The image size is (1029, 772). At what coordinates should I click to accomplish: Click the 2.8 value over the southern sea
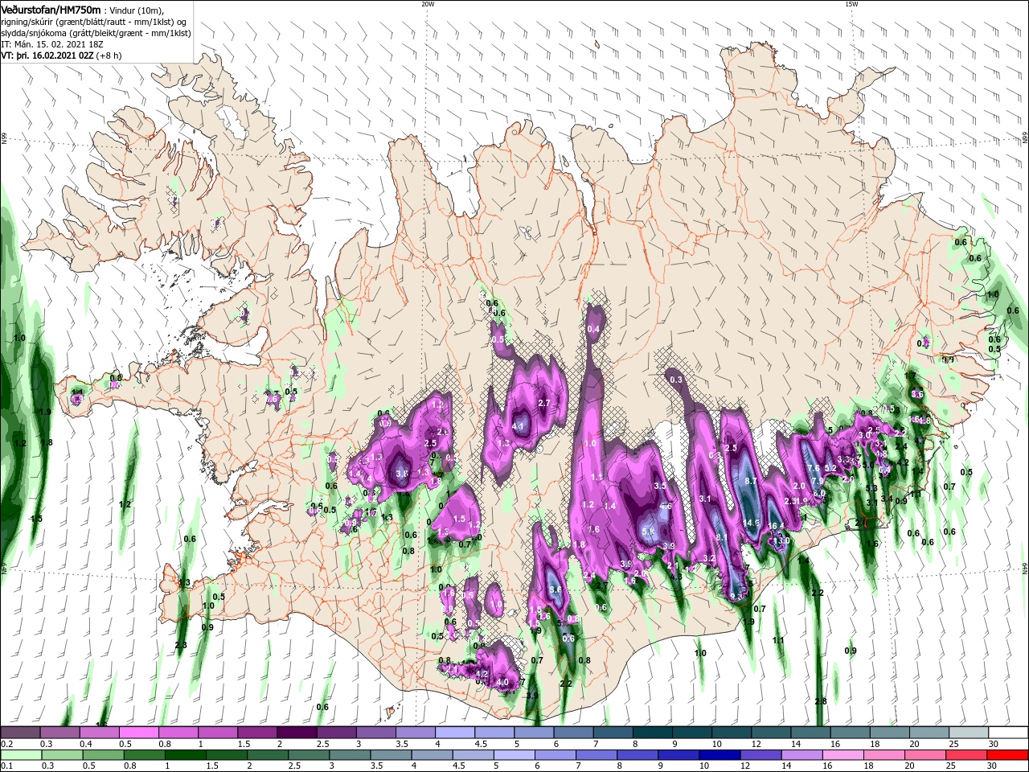click(x=821, y=702)
